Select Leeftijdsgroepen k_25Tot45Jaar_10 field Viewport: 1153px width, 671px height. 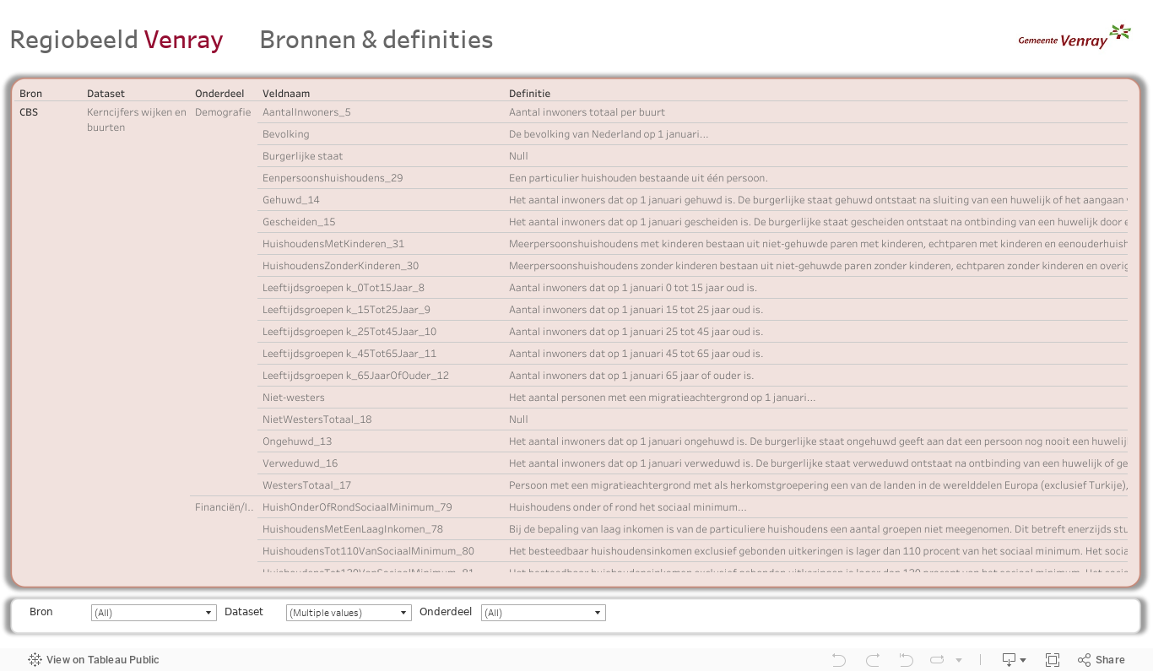(349, 332)
